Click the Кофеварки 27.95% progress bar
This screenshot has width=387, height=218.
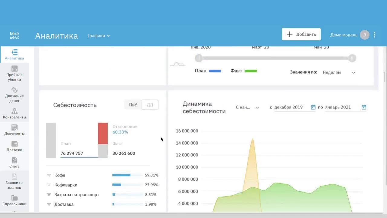coord(127,185)
